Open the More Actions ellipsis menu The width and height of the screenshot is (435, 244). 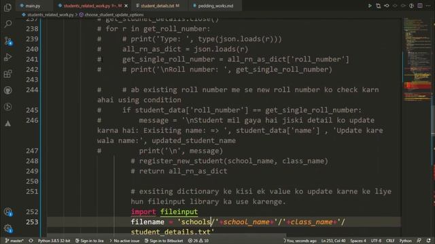click(x=428, y=5)
